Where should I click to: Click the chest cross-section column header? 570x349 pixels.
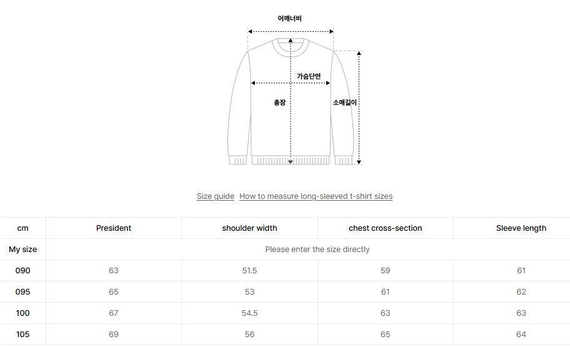(x=385, y=228)
